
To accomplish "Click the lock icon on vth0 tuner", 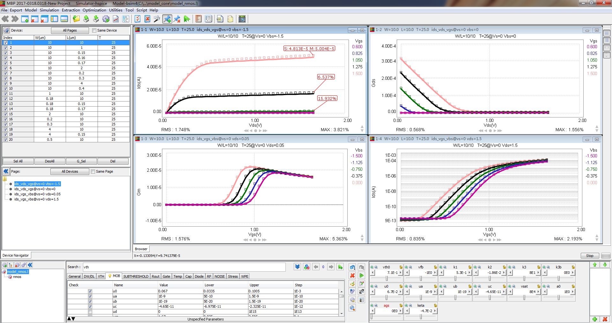I will (x=401, y=267).
